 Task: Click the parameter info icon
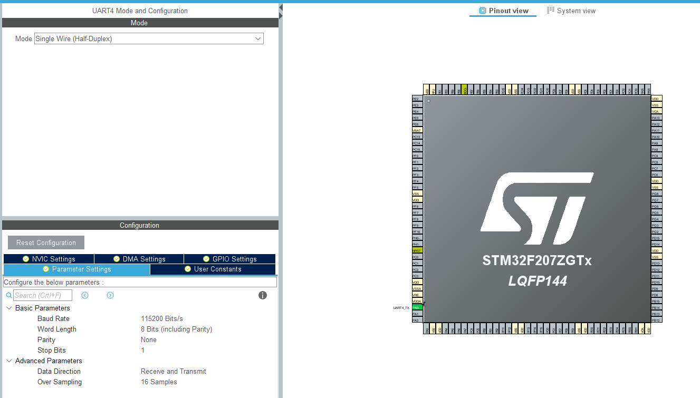[263, 295]
